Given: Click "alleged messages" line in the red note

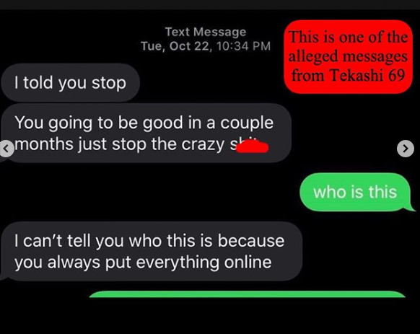Looking at the screenshot, I should 348,57.
